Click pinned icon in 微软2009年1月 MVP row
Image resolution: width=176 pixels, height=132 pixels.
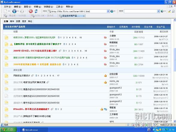click(x=105, y=57)
